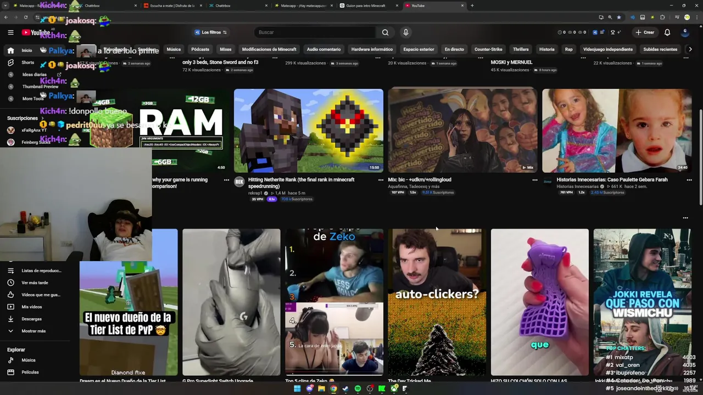Open options menu for Historias Innecesarias video
This screenshot has width=703, height=395.
(689, 180)
